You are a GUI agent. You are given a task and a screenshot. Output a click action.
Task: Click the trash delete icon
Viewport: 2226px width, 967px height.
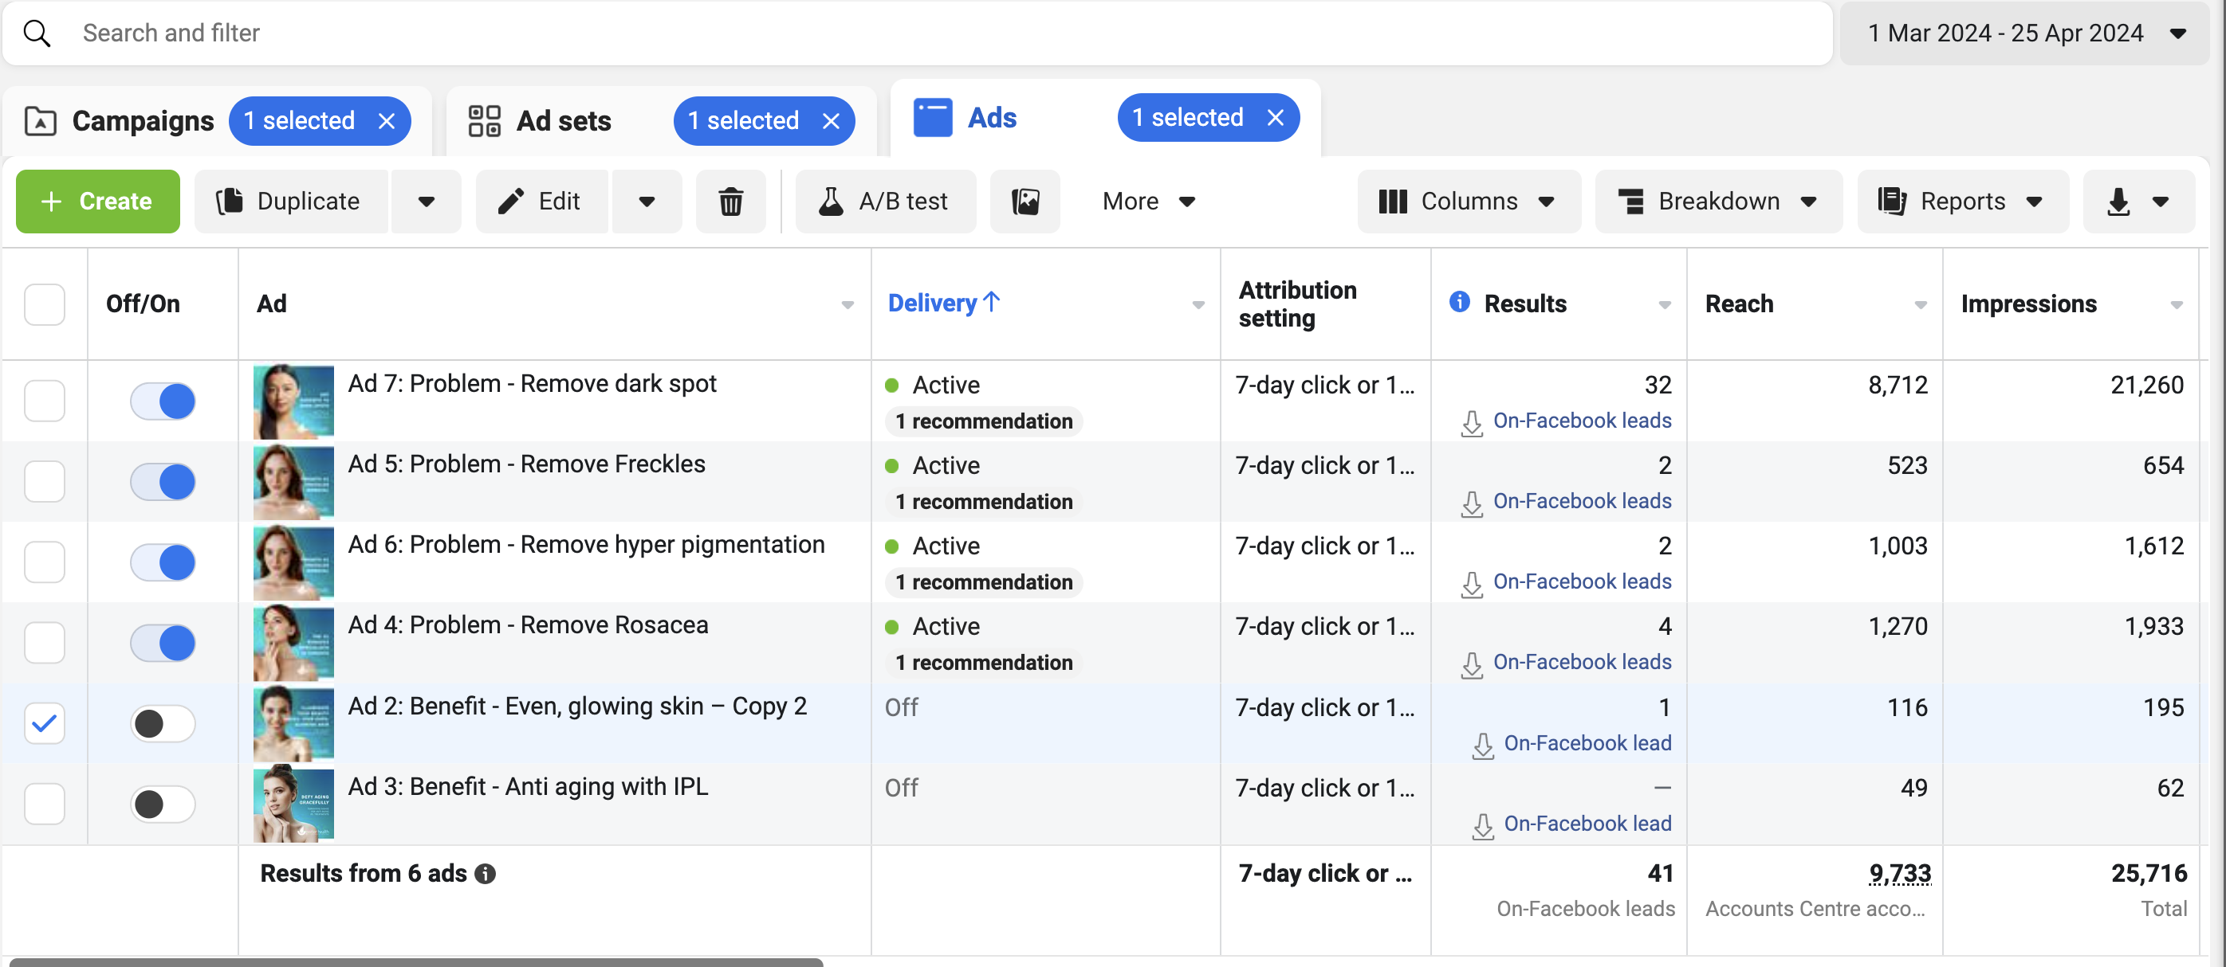(730, 202)
